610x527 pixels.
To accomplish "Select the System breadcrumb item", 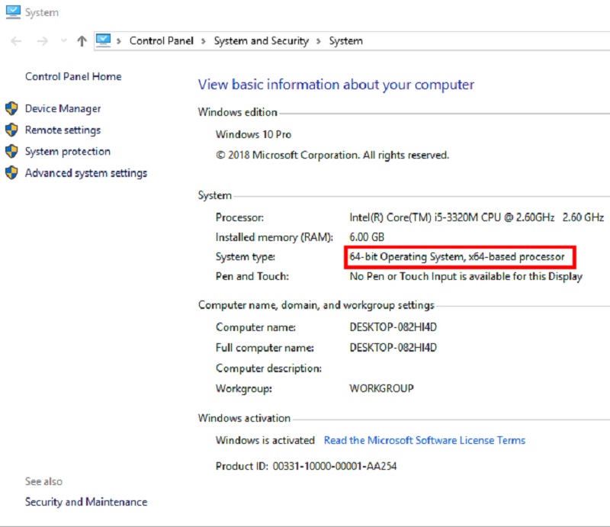I will pyautogui.click(x=346, y=41).
